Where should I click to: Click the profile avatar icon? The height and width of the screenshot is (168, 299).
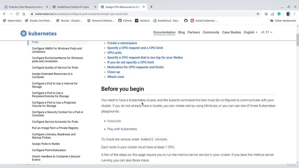click(x=288, y=14)
